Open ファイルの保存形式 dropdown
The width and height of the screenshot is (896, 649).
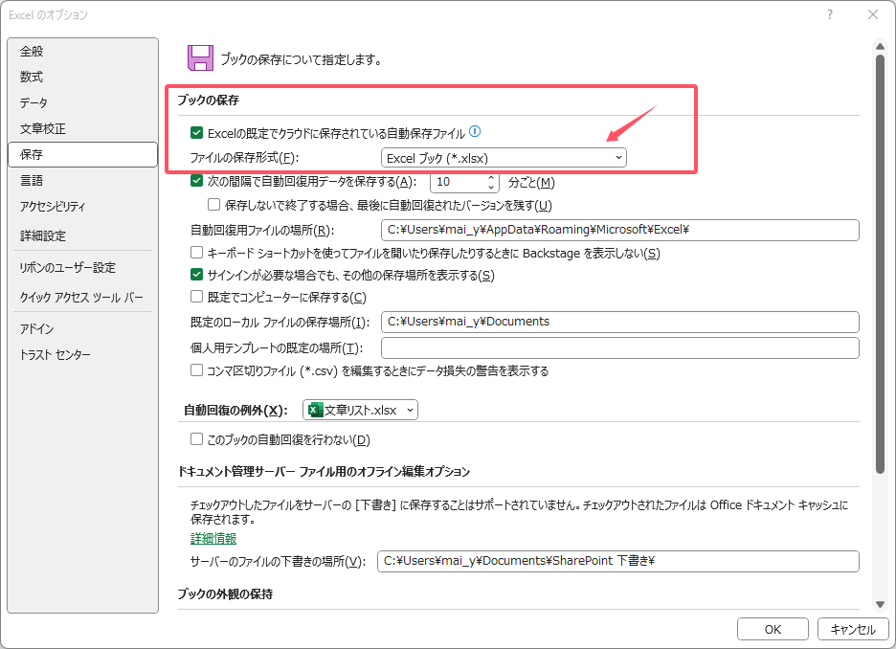point(504,157)
